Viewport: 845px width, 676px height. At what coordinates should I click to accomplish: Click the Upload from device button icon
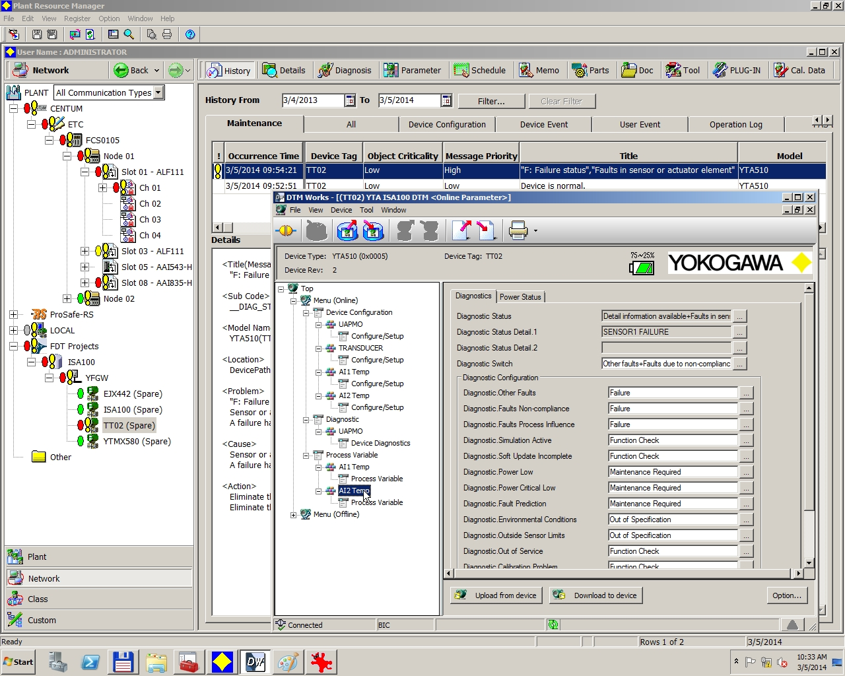tap(461, 595)
